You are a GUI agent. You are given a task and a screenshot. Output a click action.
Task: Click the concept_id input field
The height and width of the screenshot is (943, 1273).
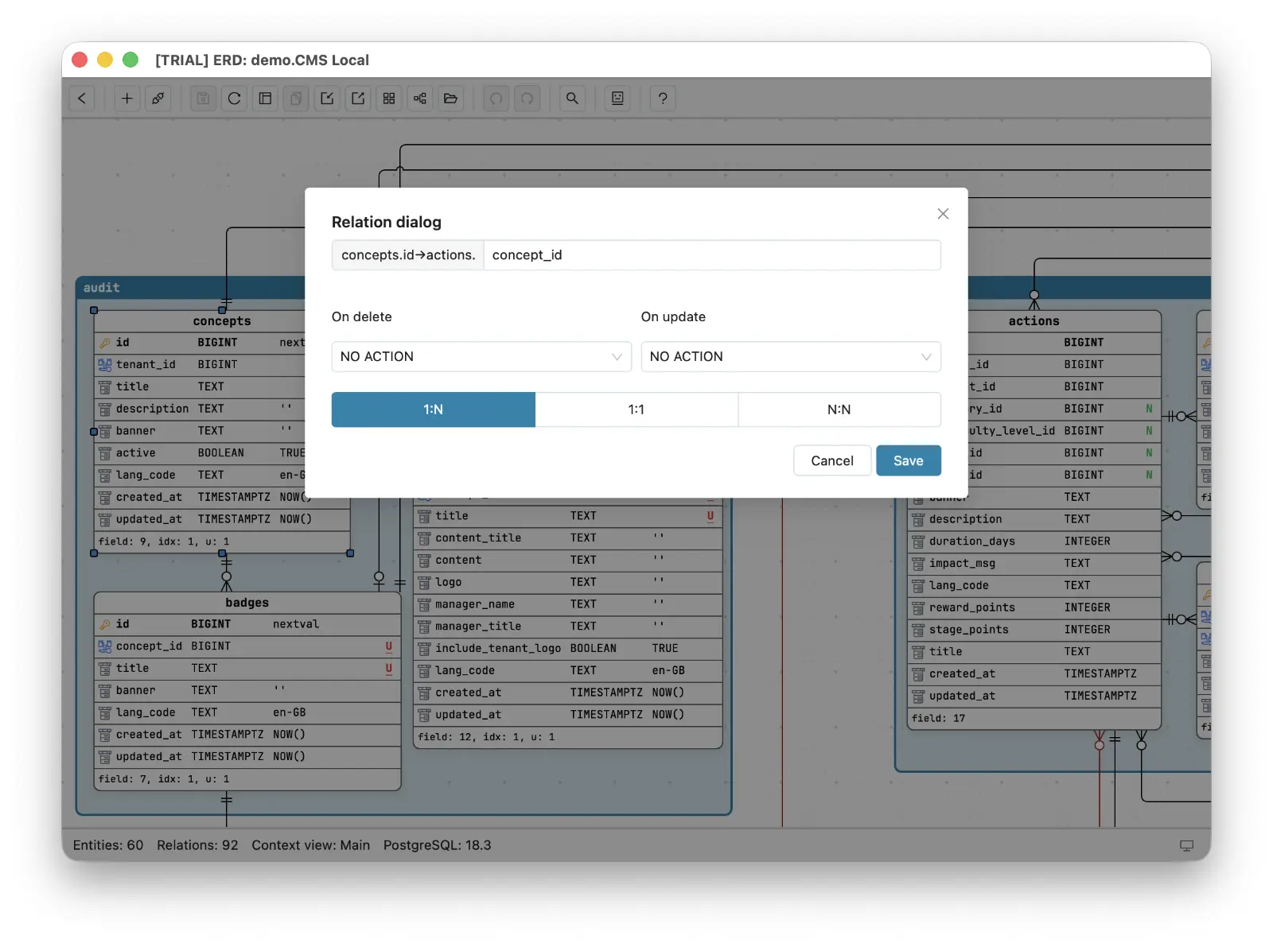coord(712,255)
